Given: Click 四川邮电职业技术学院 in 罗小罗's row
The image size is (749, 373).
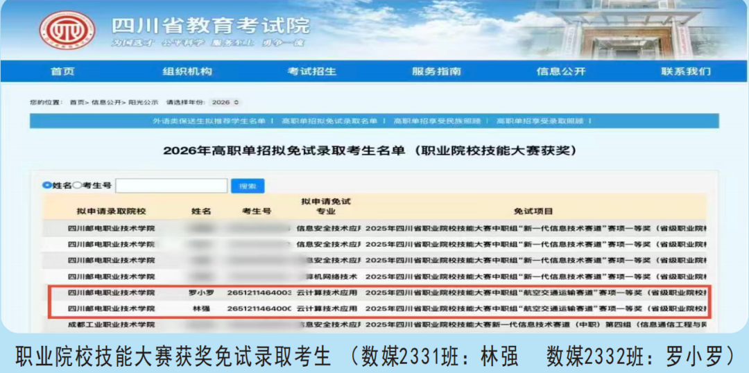Looking at the screenshot, I should [x=111, y=293].
